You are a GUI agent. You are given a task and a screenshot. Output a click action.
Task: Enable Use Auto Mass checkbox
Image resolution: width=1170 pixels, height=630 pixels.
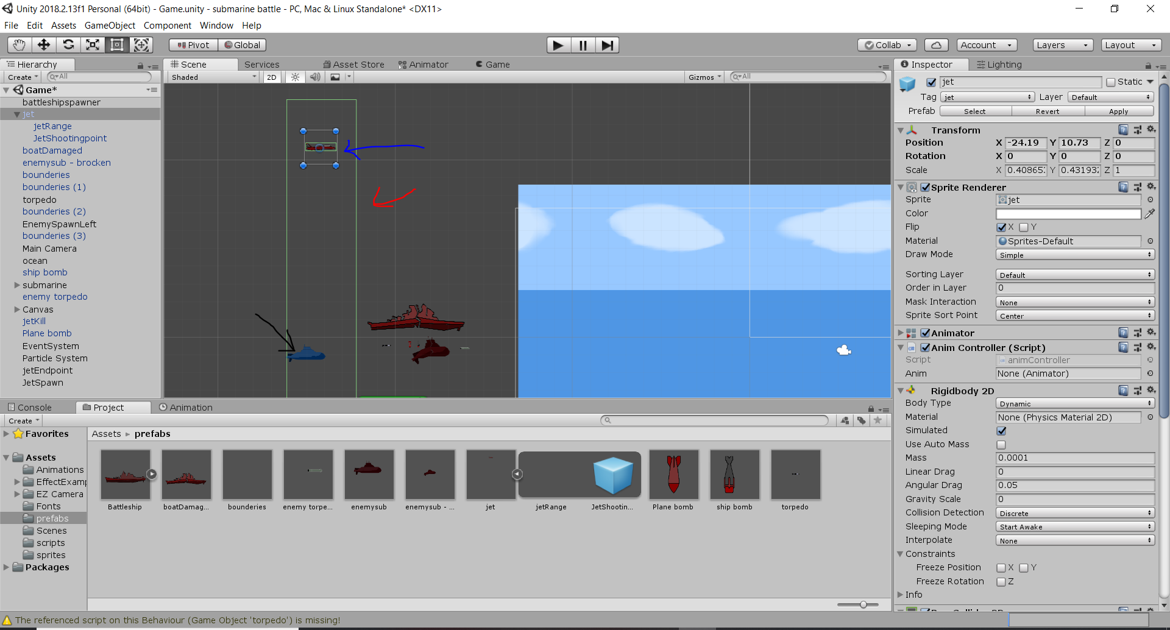pos(1001,445)
